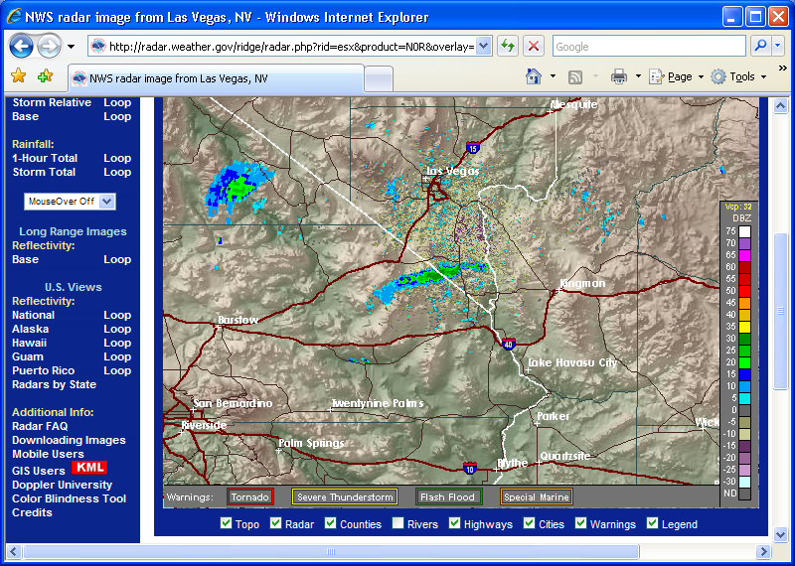Expand the address bar URL dropdown
Viewport: 795px width, 566px height.
pyautogui.click(x=483, y=46)
